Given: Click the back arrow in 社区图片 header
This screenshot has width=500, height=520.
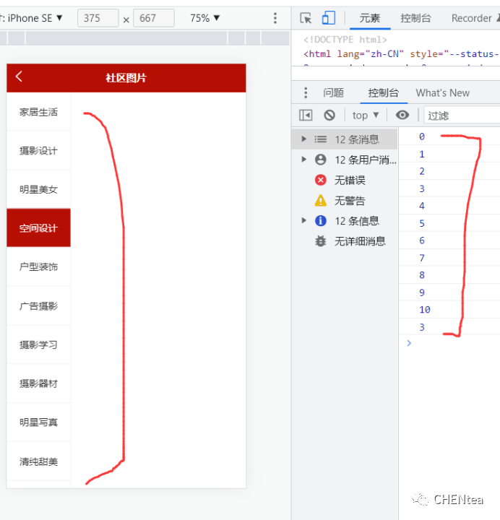Looking at the screenshot, I should click(19, 77).
